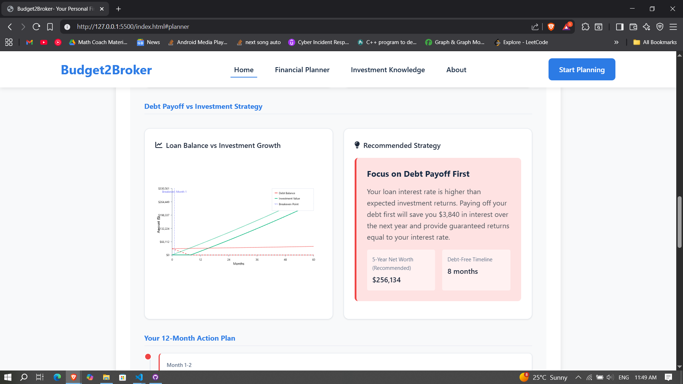The height and width of the screenshot is (384, 683).
Task: Click the share page icon
Action: 535,27
